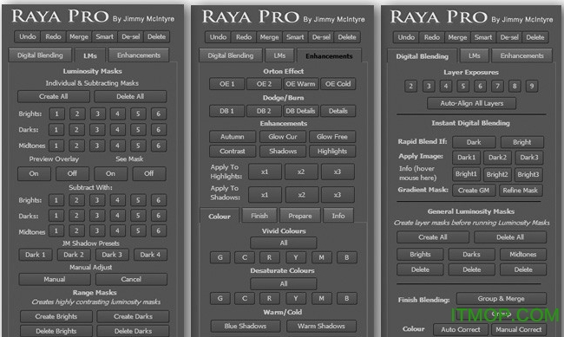Click Create Darks range mask
The width and height of the screenshot is (564, 337).
pyautogui.click(x=133, y=316)
